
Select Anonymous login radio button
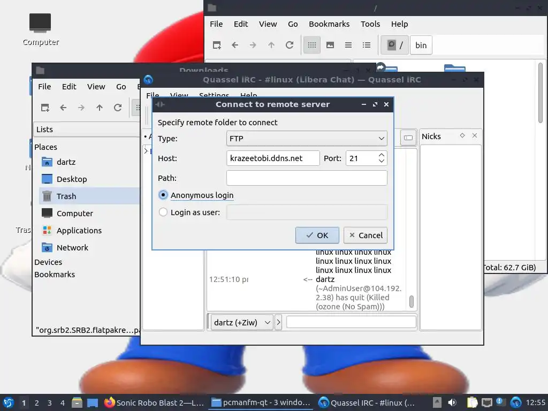(163, 195)
